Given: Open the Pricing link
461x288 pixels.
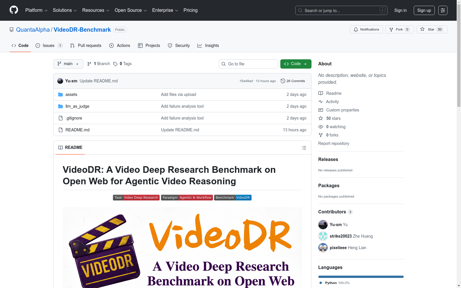Looking at the screenshot, I should click(190, 10).
